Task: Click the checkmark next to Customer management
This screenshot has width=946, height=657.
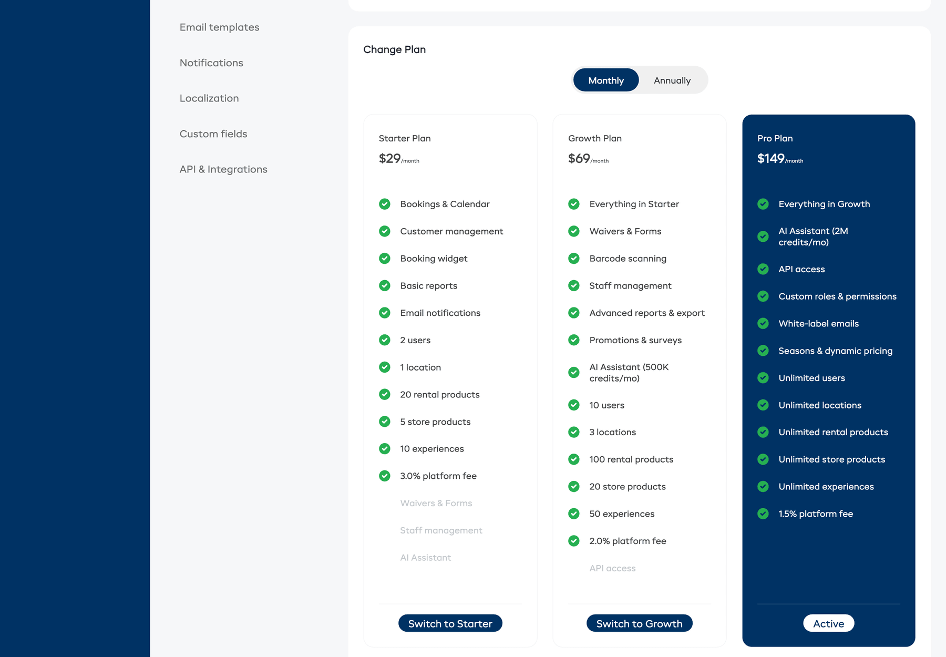Action: [x=385, y=231]
